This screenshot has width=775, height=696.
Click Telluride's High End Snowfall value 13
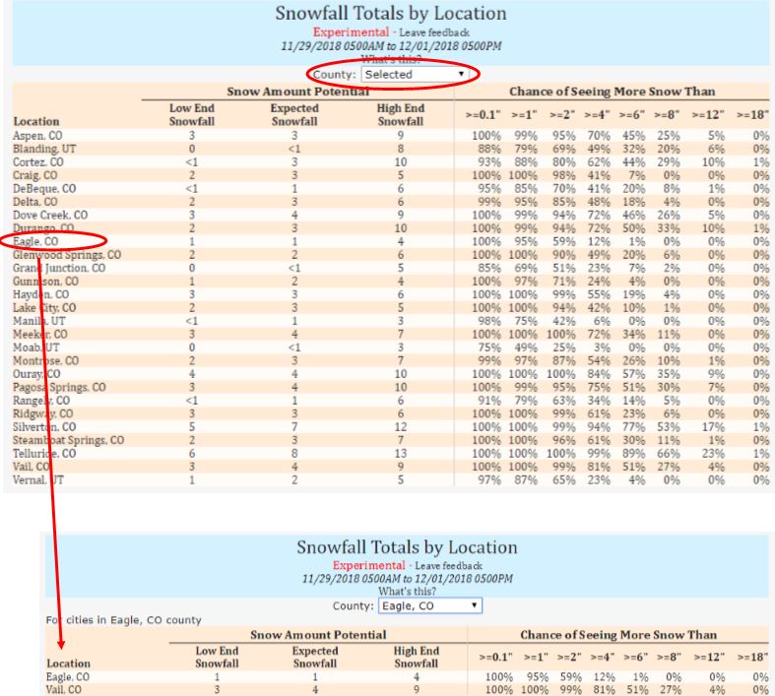point(401,454)
